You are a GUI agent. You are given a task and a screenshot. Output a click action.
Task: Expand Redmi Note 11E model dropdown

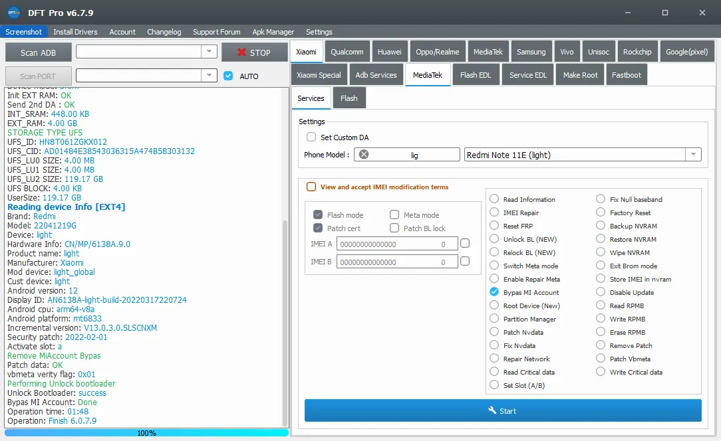693,155
